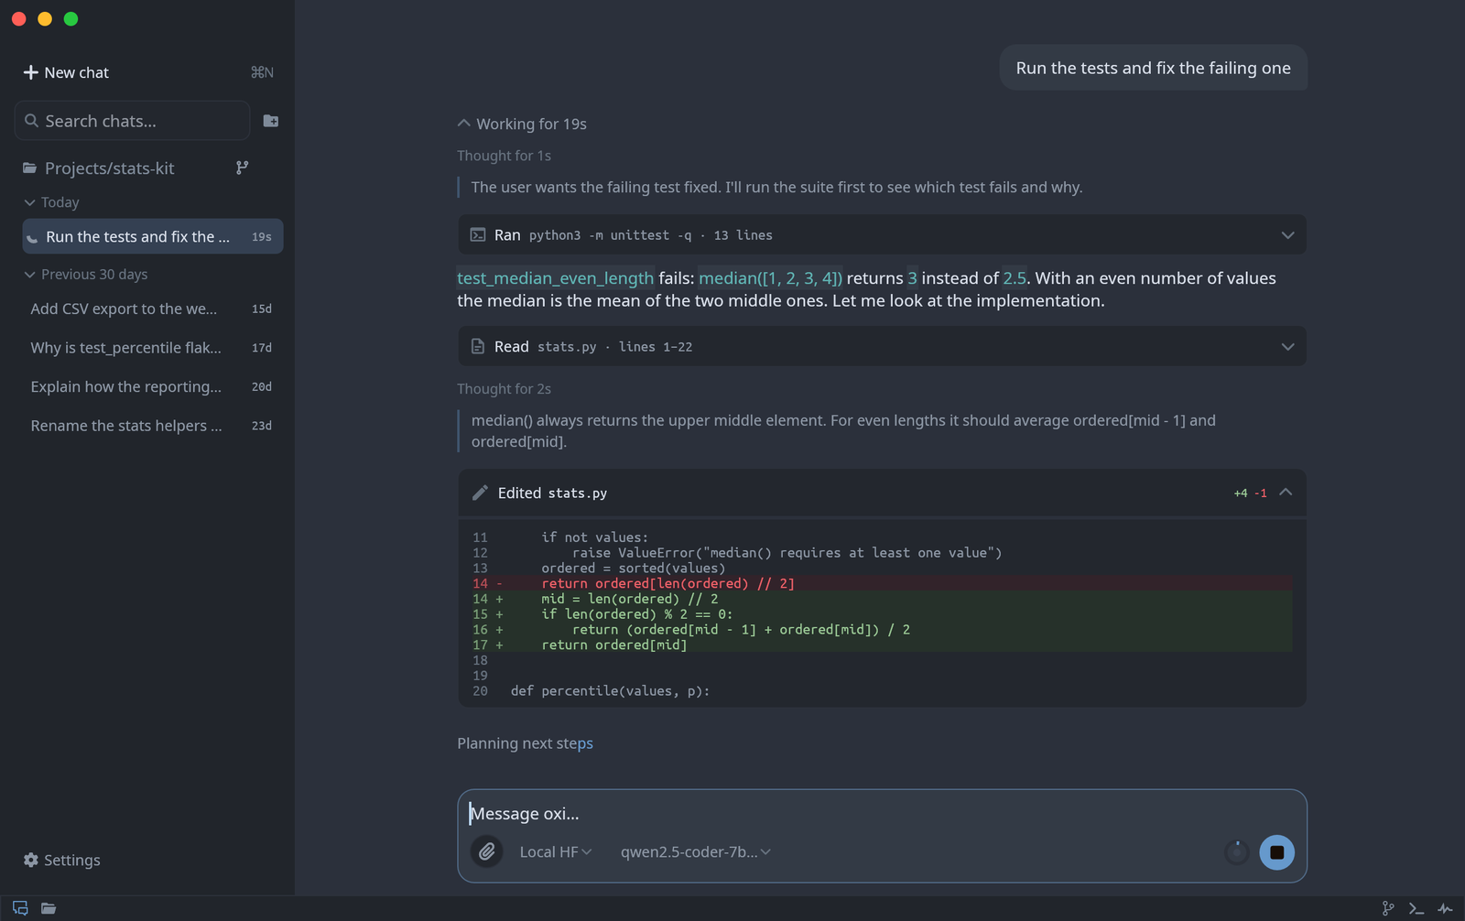1465x921 pixels.
Task: Collapse the Today chat group
Action: tap(51, 202)
